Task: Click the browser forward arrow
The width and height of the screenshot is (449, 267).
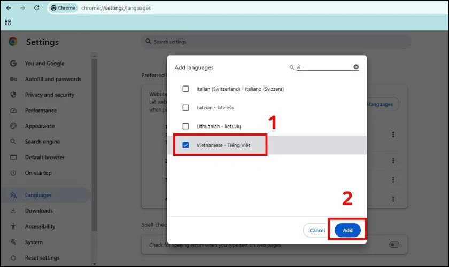Action: 22,8
